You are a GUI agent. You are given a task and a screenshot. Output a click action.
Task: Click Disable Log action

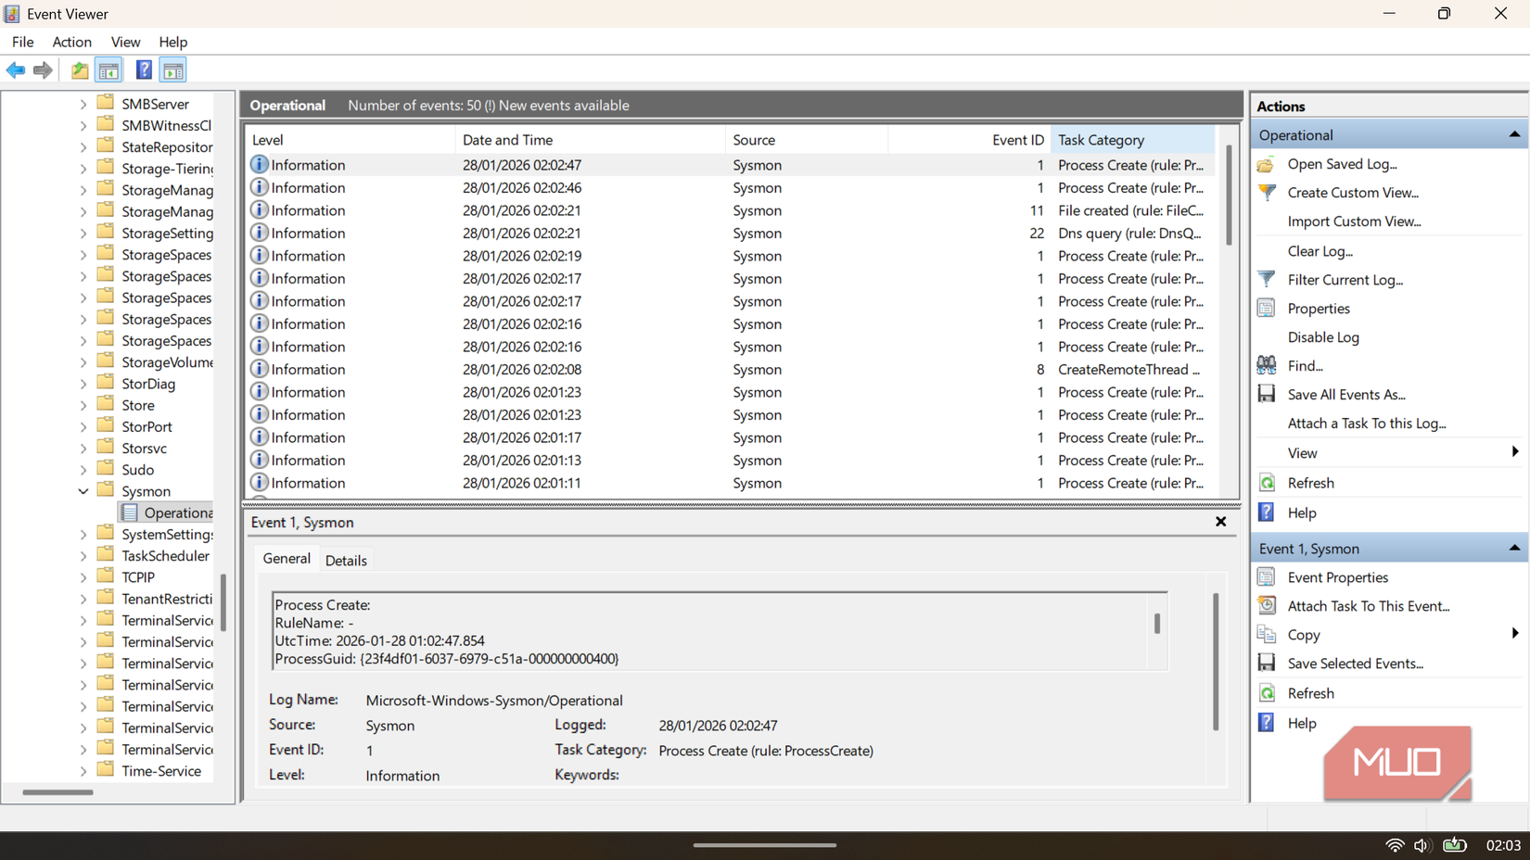click(x=1323, y=337)
